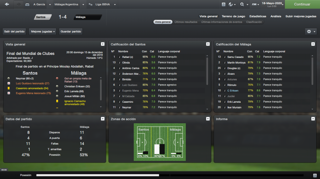Viewport: 320px width, 179px height.
Task: Switch to the Estadísticas tab
Action: pos(257,16)
